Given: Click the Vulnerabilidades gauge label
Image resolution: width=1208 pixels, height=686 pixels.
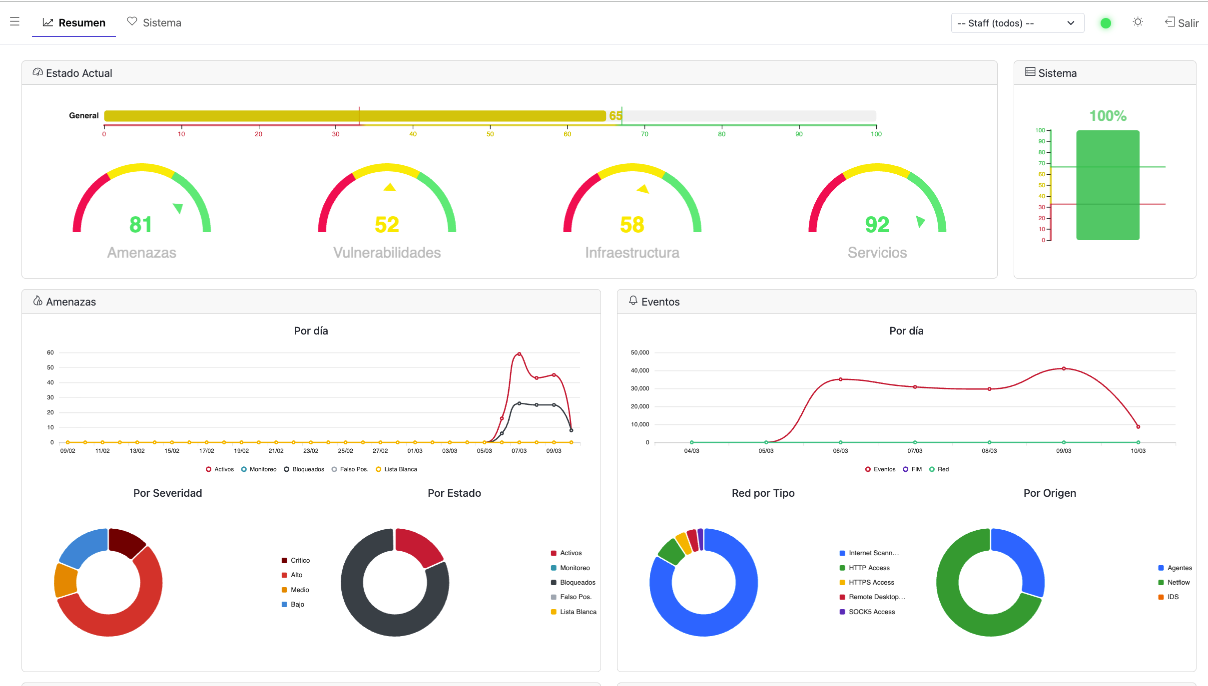Looking at the screenshot, I should pyautogui.click(x=387, y=253).
